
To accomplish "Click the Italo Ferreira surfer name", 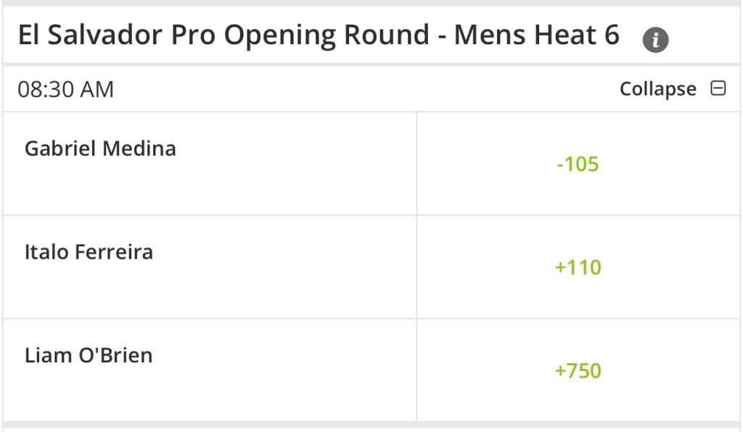I will pyautogui.click(x=89, y=252).
